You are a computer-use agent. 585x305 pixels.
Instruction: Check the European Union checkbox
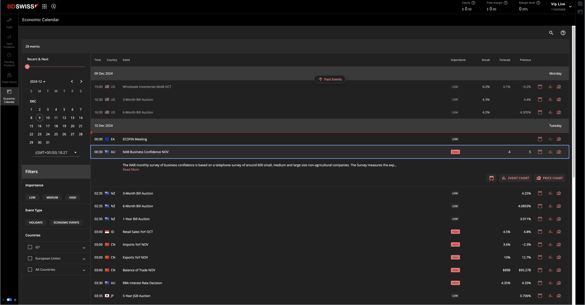pyautogui.click(x=30, y=258)
